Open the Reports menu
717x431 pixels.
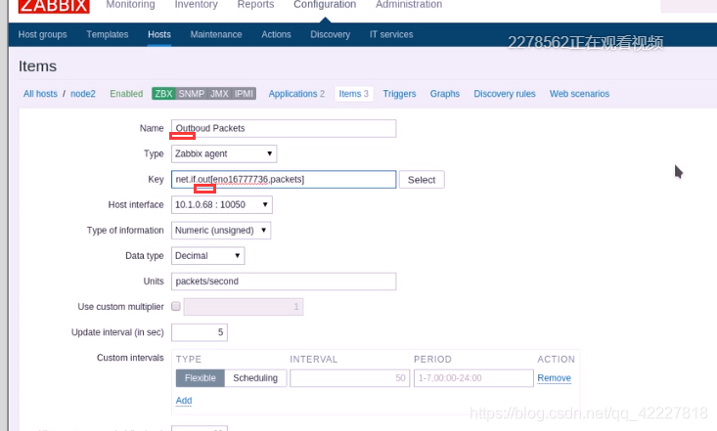pyautogui.click(x=255, y=5)
